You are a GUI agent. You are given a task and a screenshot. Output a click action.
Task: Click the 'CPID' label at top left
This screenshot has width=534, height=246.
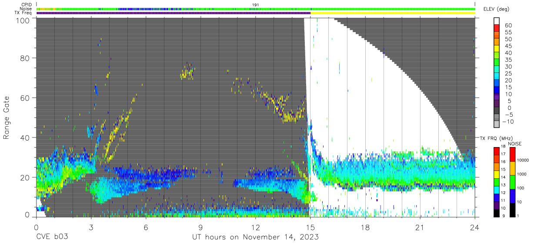pos(27,4)
